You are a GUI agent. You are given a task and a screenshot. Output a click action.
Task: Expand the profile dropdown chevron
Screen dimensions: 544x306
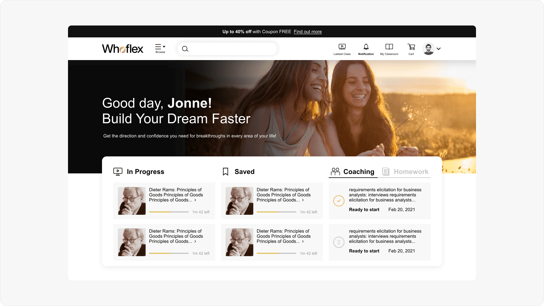coord(439,49)
